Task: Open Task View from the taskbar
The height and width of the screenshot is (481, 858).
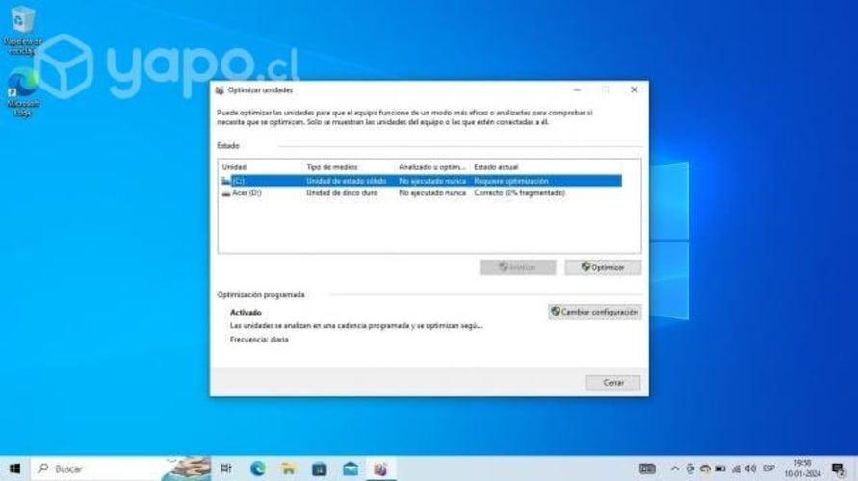Action: tap(226, 468)
